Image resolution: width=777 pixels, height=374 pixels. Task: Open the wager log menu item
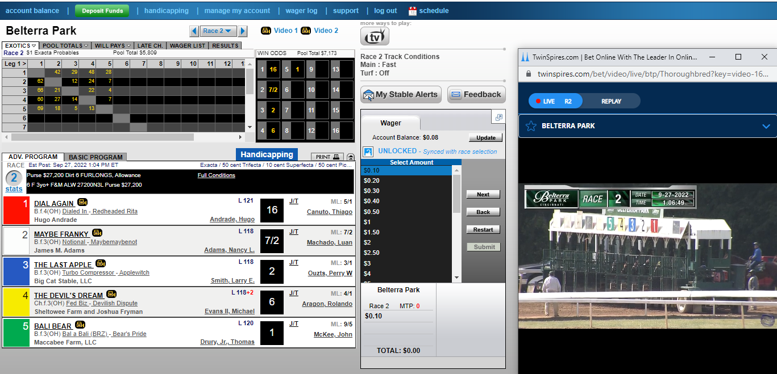click(x=301, y=11)
